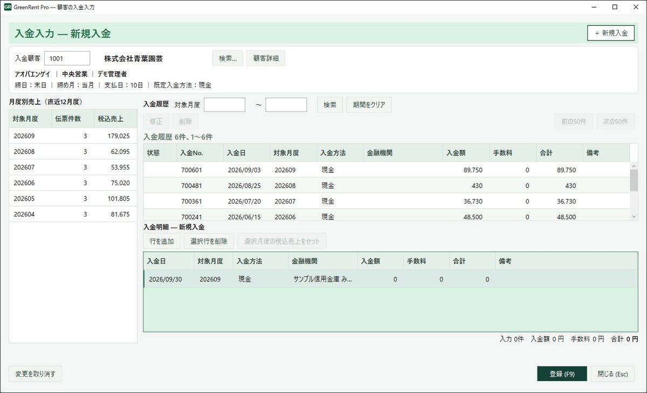Click the 対象月度 end field
This screenshot has width=647, height=393.
286,105
